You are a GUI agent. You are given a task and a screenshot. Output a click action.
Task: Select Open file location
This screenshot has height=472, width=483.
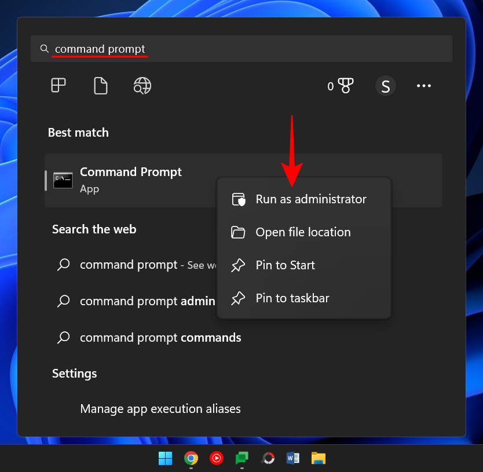303,232
